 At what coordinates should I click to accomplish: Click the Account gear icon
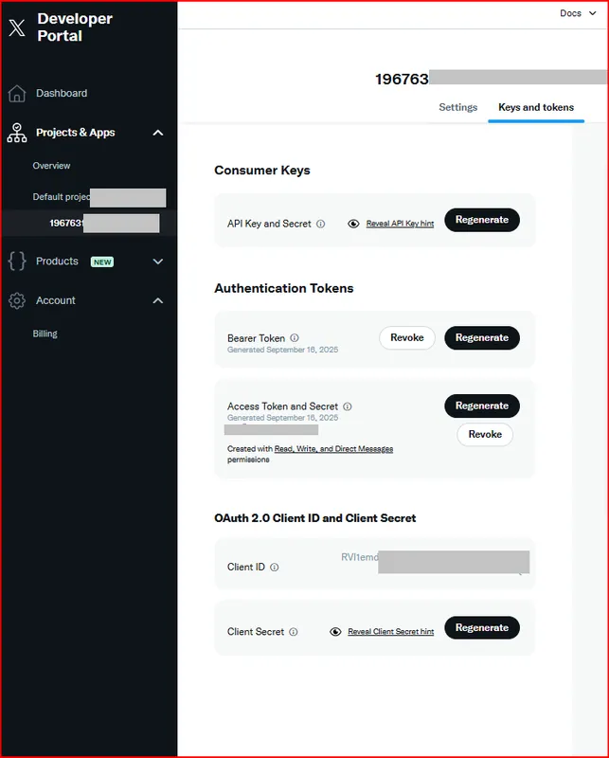pyautogui.click(x=16, y=300)
